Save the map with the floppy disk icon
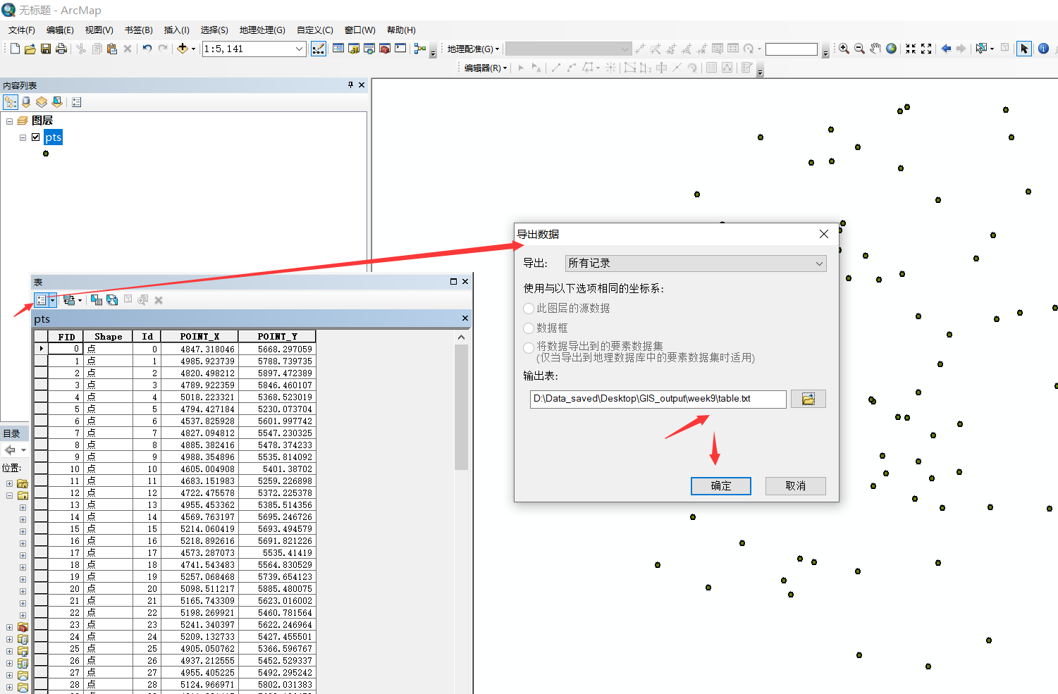This screenshot has height=694, width=1058. point(46,49)
